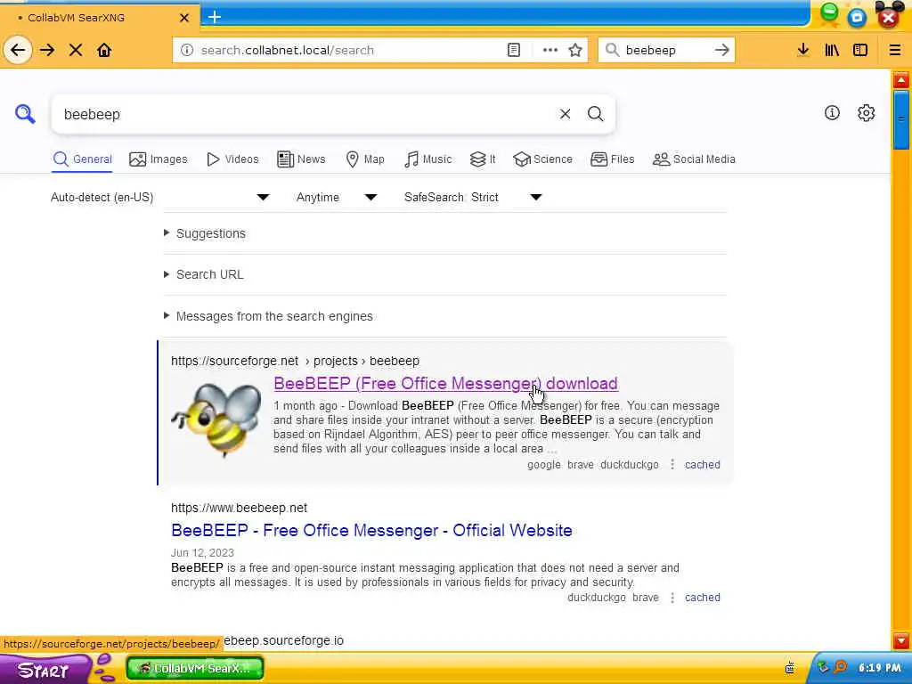Bookmark this page with the star icon
Screen dimensions: 912x684
coord(575,50)
